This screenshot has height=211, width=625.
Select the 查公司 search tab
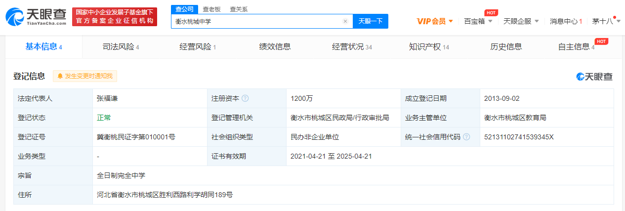(184, 9)
